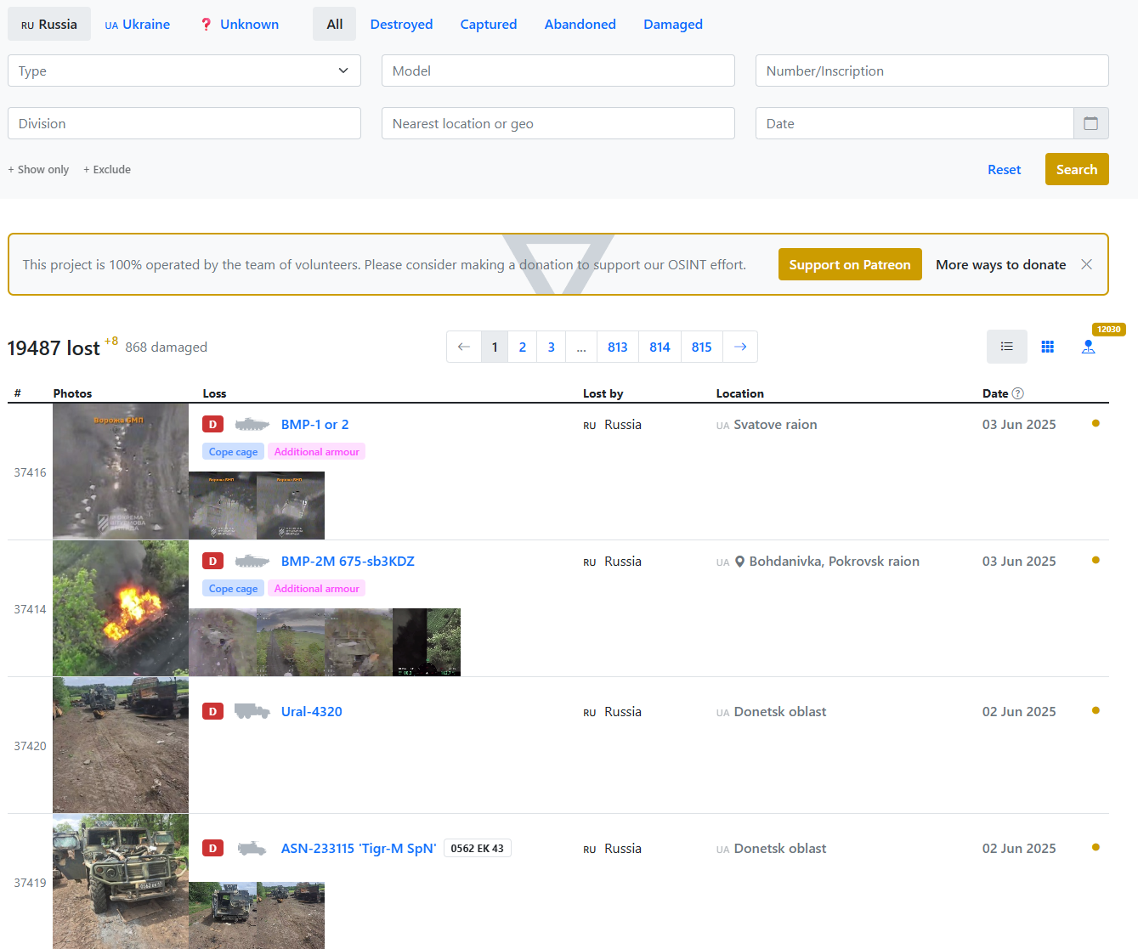
Task: Open the BMP-1 or 2 entry link
Action: coord(314,424)
